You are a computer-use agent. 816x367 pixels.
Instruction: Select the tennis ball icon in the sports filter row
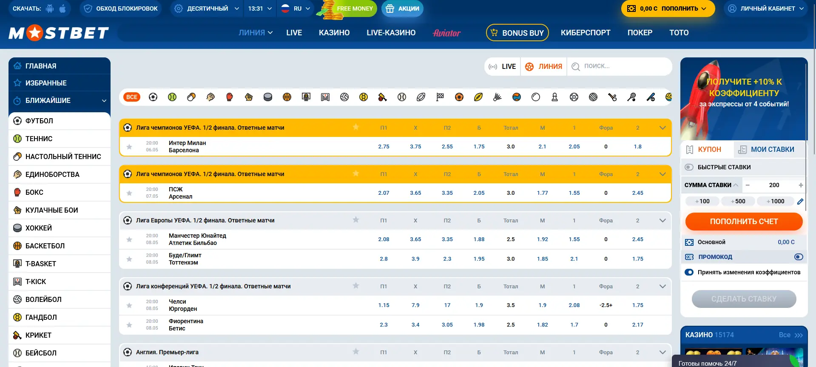pos(172,97)
